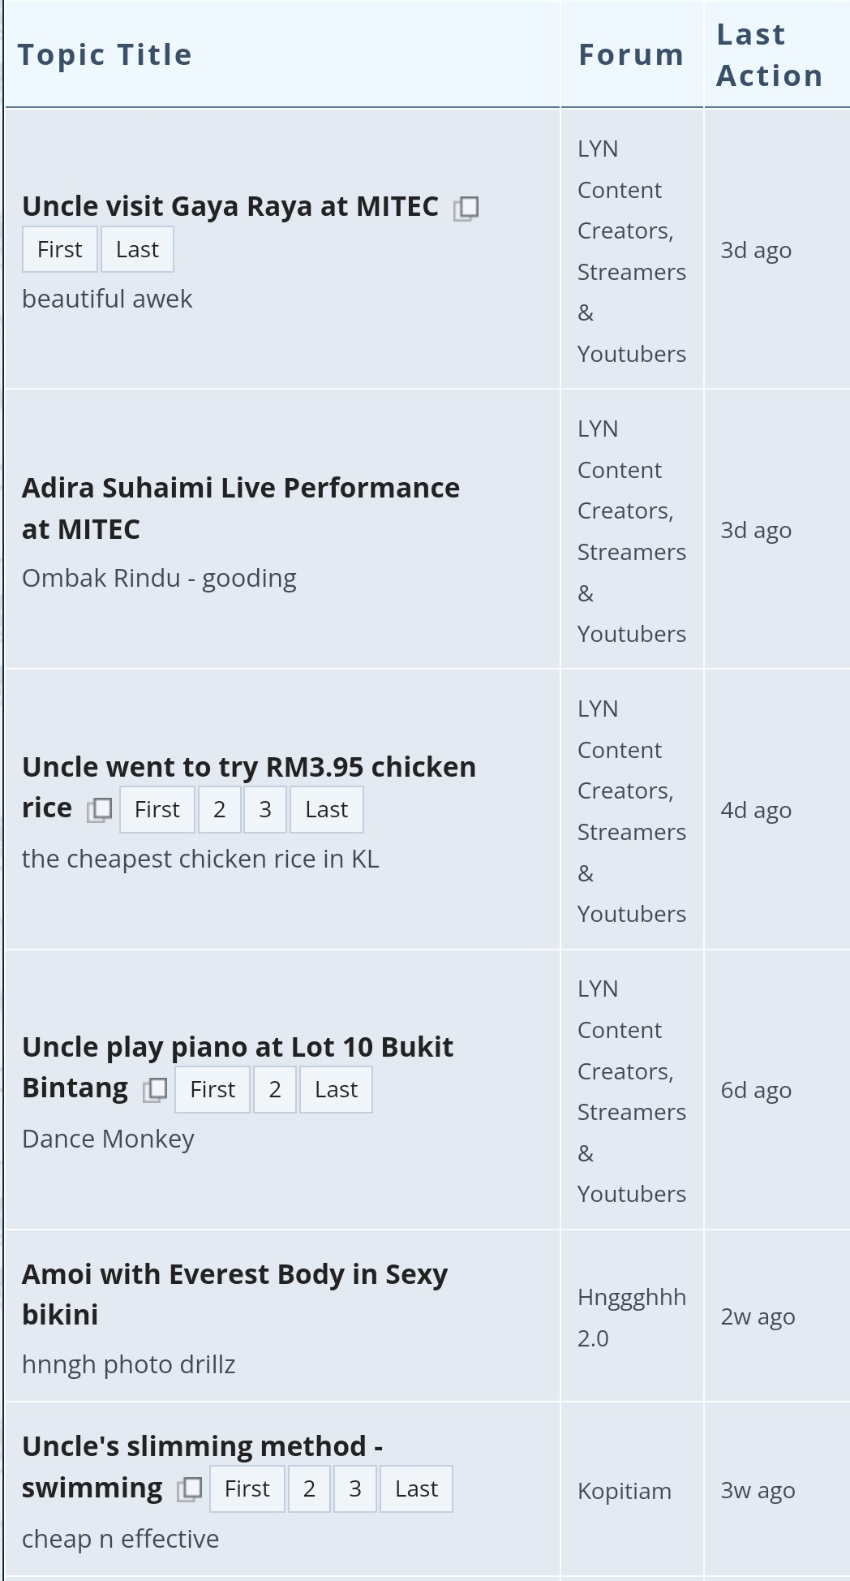The height and width of the screenshot is (1581, 850).
Task: Jump to Last page of chicken rice topic
Action: pyautogui.click(x=326, y=809)
